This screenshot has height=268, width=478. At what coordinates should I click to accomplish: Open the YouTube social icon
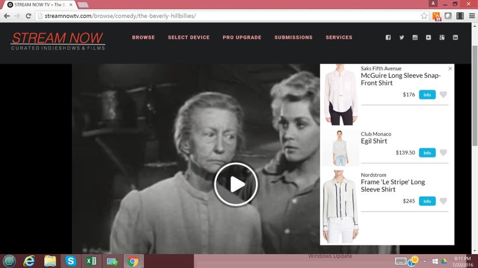point(428,37)
